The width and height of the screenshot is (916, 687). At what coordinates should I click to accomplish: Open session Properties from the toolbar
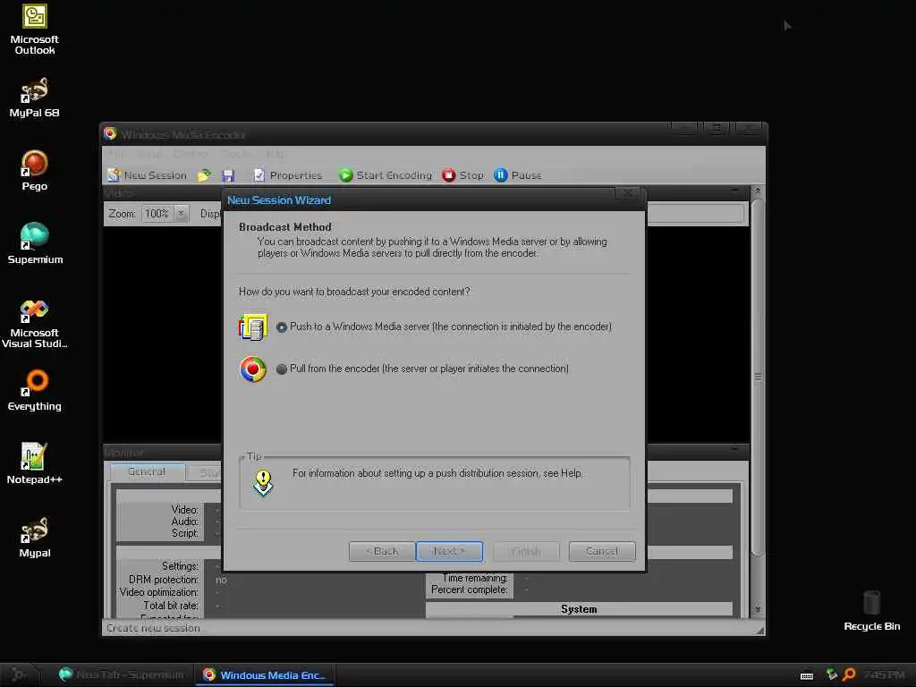pyautogui.click(x=288, y=175)
